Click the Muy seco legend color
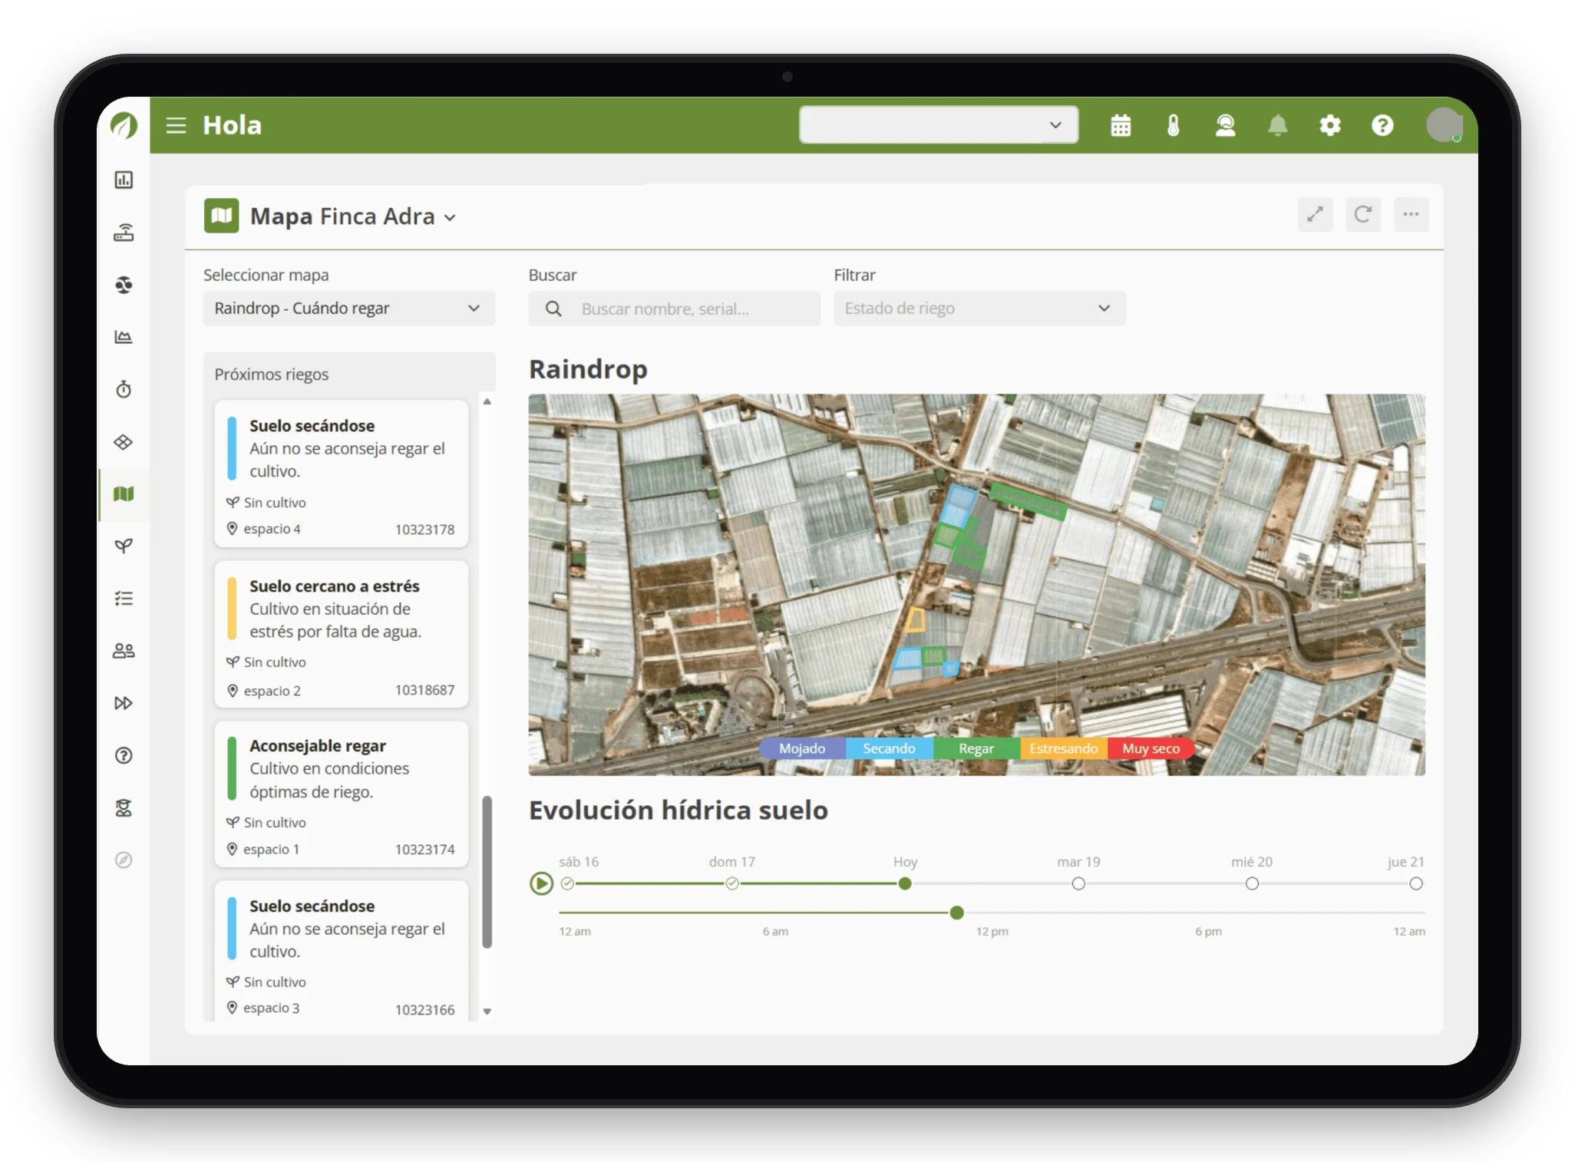 (x=1151, y=748)
